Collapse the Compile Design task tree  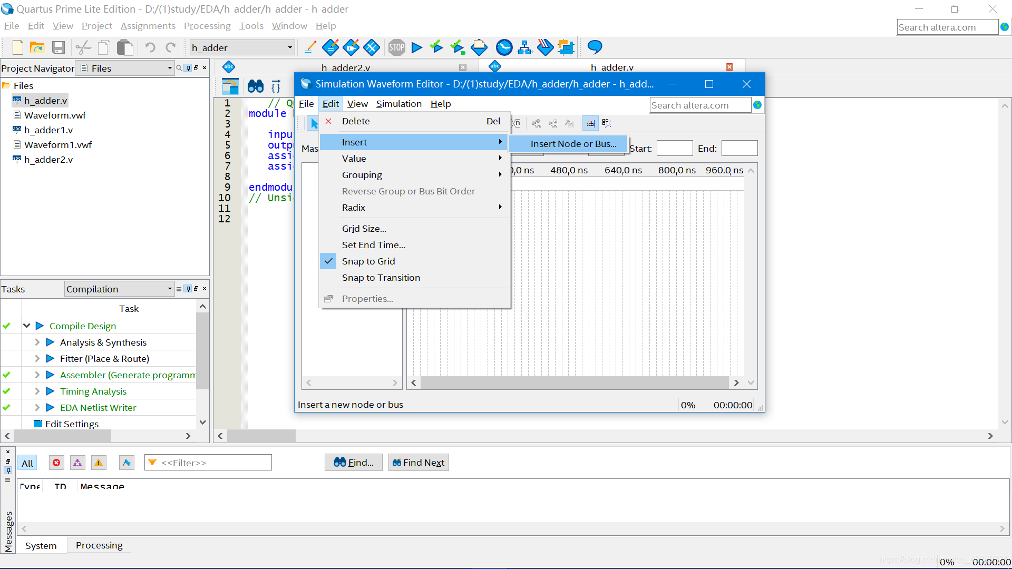[x=26, y=326]
